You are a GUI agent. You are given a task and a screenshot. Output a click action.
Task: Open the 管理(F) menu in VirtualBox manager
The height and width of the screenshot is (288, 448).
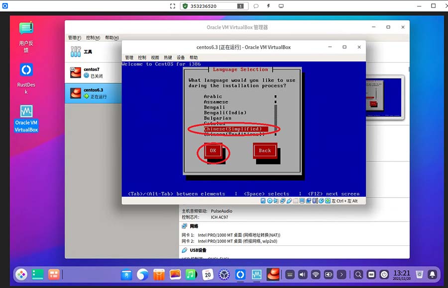(75, 38)
